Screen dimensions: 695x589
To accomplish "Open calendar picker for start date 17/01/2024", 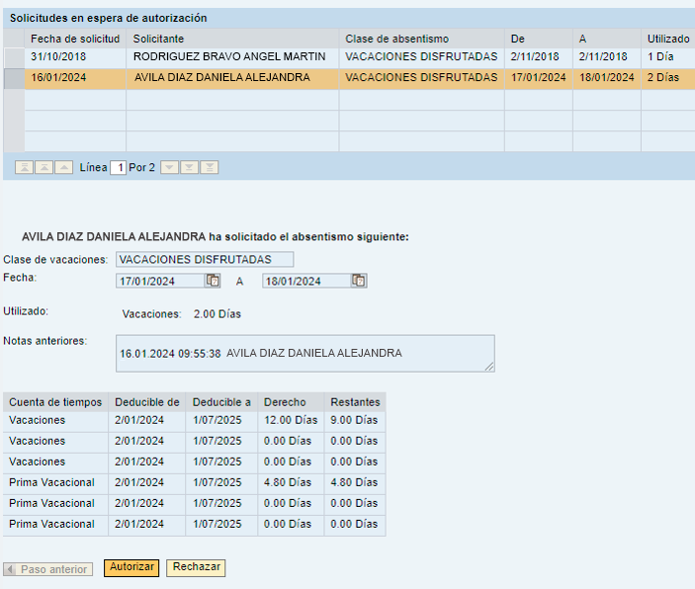I will [x=213, y=281].
